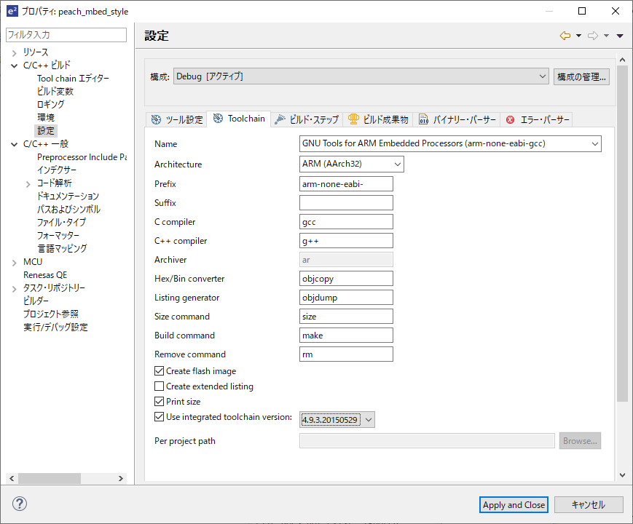Click the C++ compiler g++ field
Viewport: 633px width, 524px height.
(346, 241)
